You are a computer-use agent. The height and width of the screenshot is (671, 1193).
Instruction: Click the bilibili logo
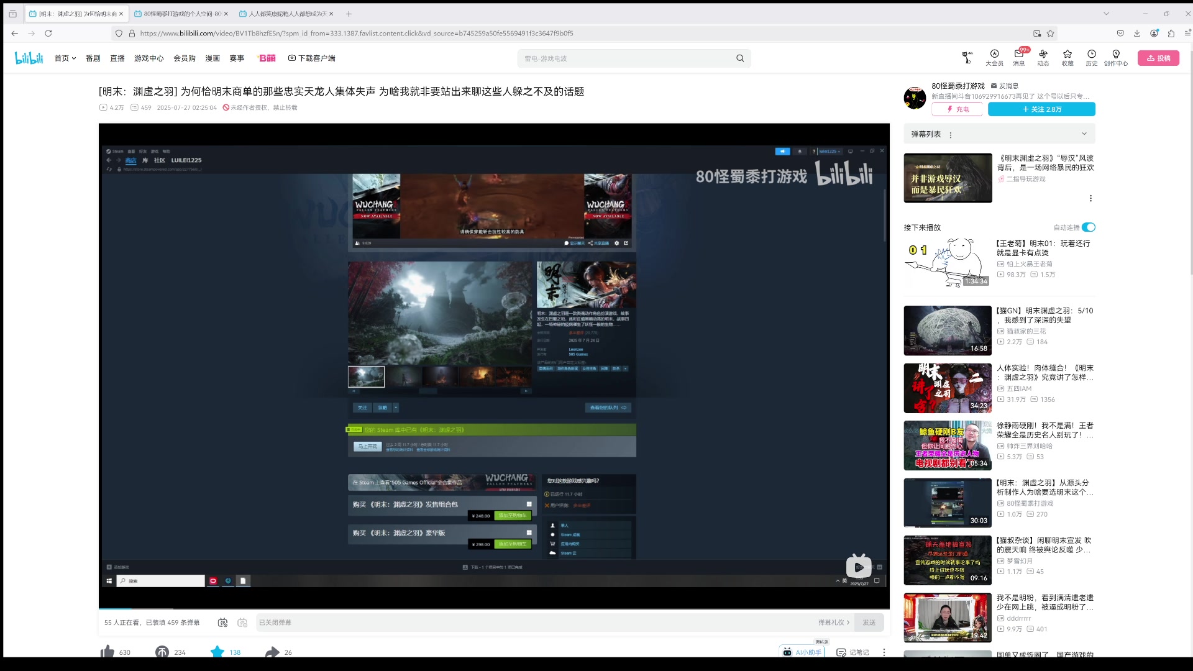29,58
